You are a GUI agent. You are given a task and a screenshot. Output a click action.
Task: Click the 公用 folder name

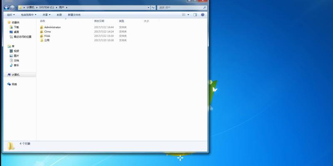(x=47, y=40)
